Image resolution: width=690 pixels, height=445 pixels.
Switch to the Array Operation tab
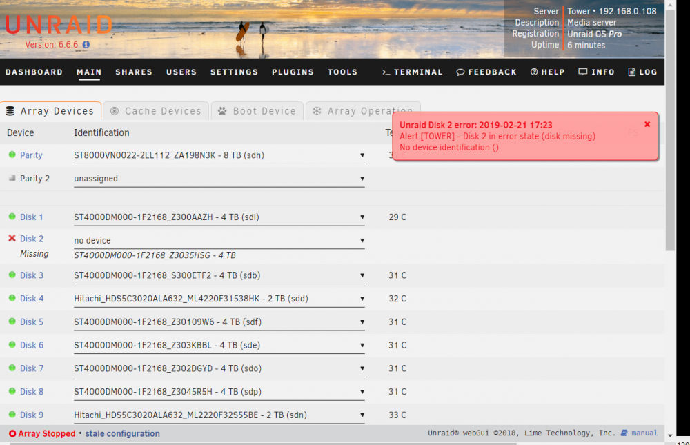(363, 111)
